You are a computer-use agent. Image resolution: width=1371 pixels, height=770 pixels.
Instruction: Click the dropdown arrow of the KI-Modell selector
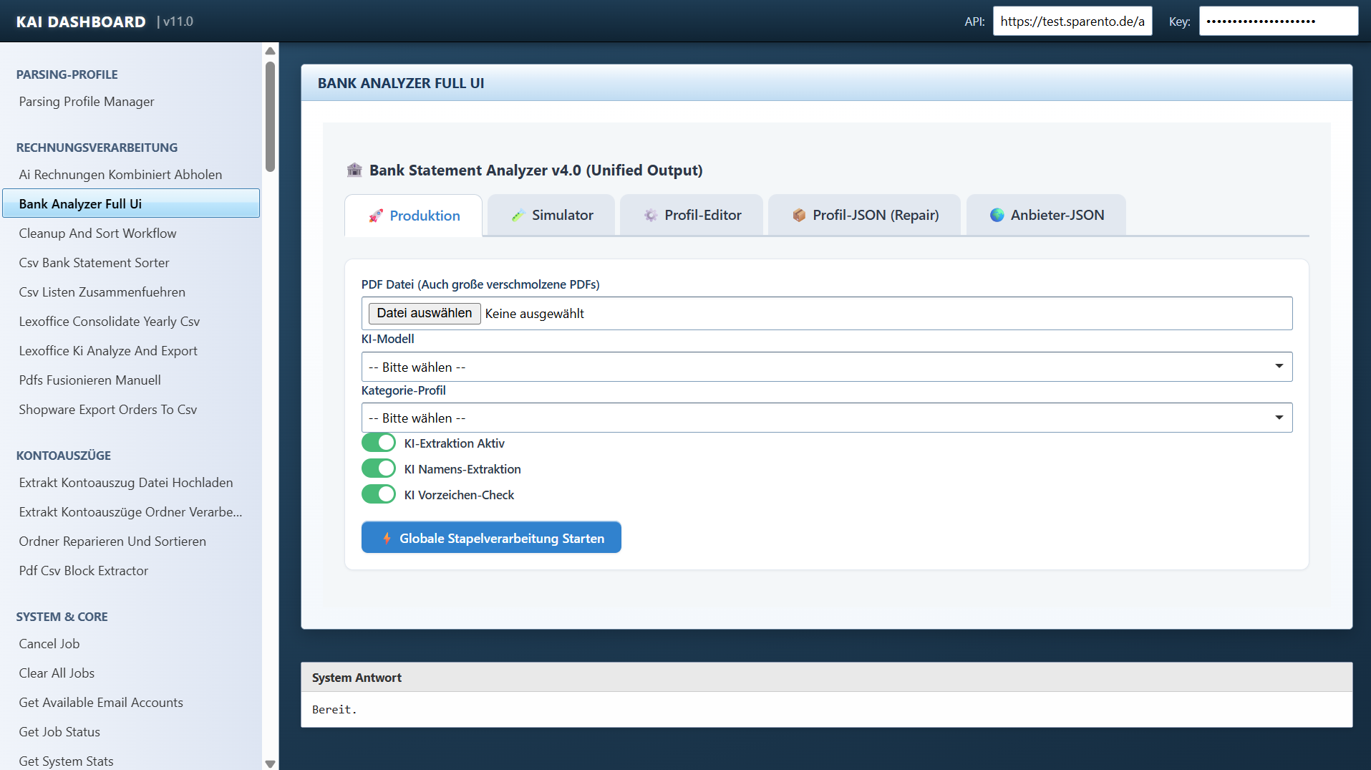(x=1279, y=366)
